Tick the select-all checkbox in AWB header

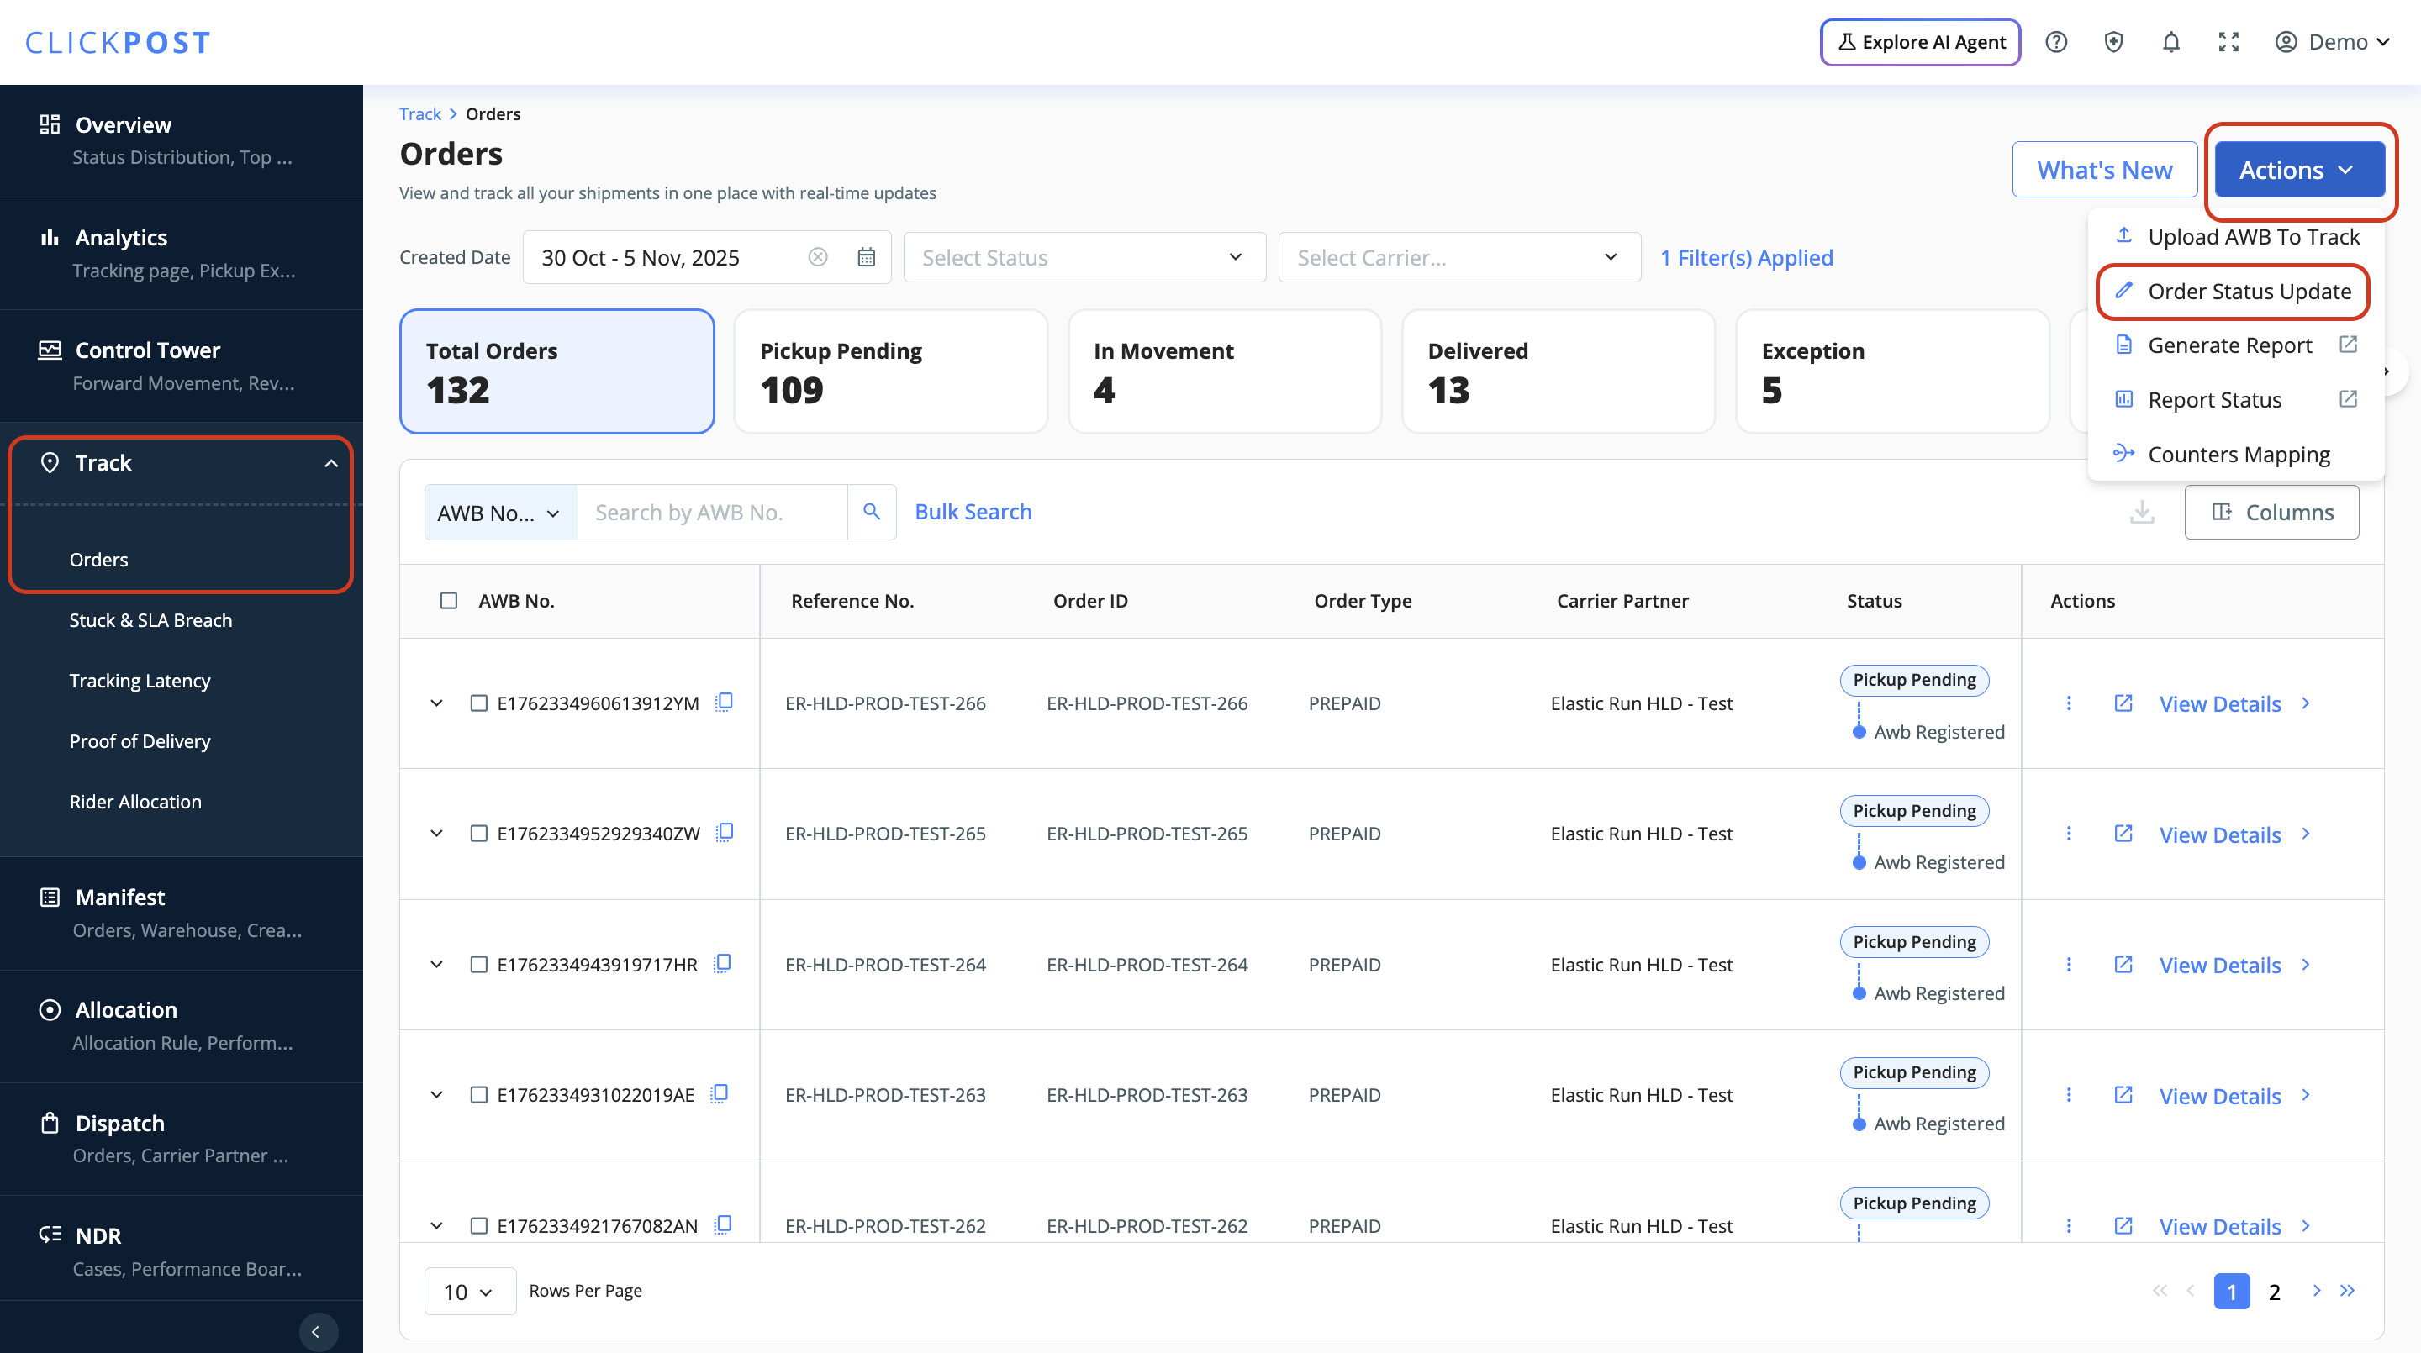(x=449, y=600)
